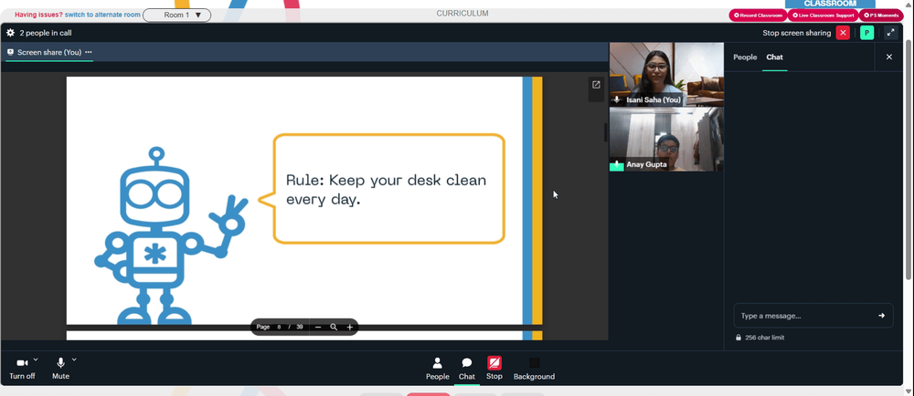Click switch to alternate room link
Screen dimensions: 914x396
(102, 16)
